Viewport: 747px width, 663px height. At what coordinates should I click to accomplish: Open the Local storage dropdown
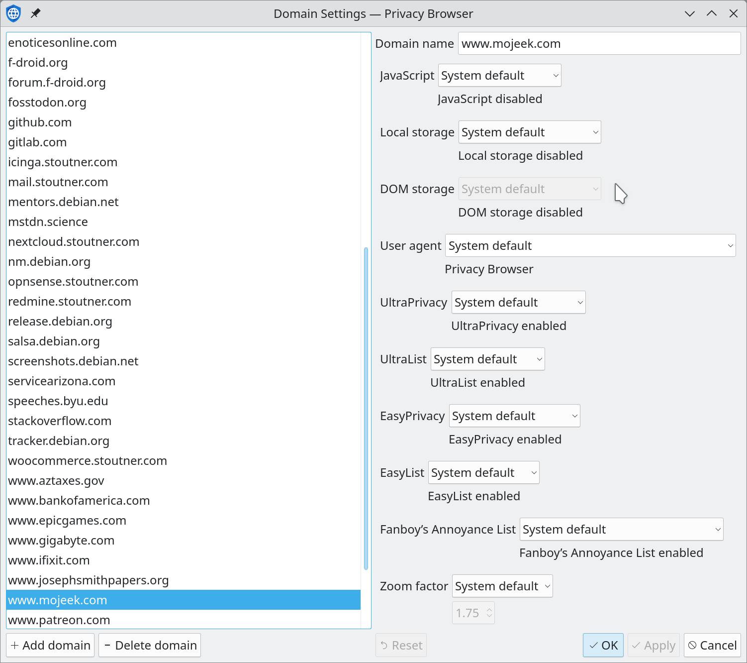[x=530, y=132]
